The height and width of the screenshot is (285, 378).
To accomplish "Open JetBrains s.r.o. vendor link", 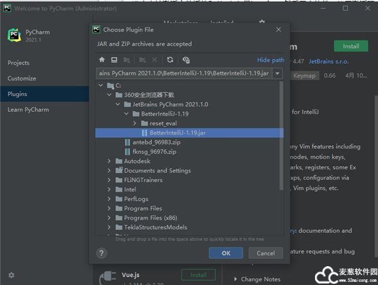I will coord(329,62).
